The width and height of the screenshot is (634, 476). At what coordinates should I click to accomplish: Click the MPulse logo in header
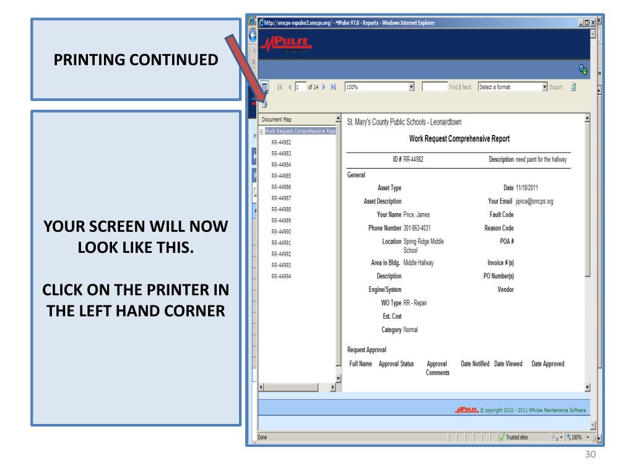point(286,44)
